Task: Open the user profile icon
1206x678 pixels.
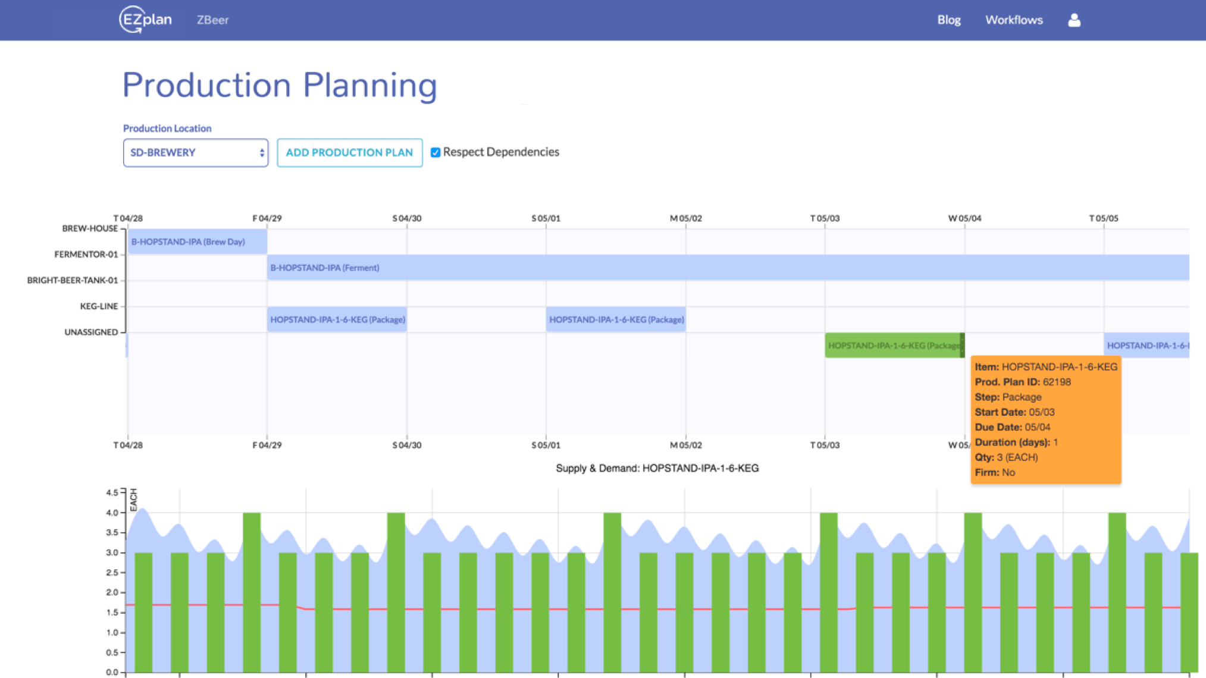Action: (x=1073, y=20)
